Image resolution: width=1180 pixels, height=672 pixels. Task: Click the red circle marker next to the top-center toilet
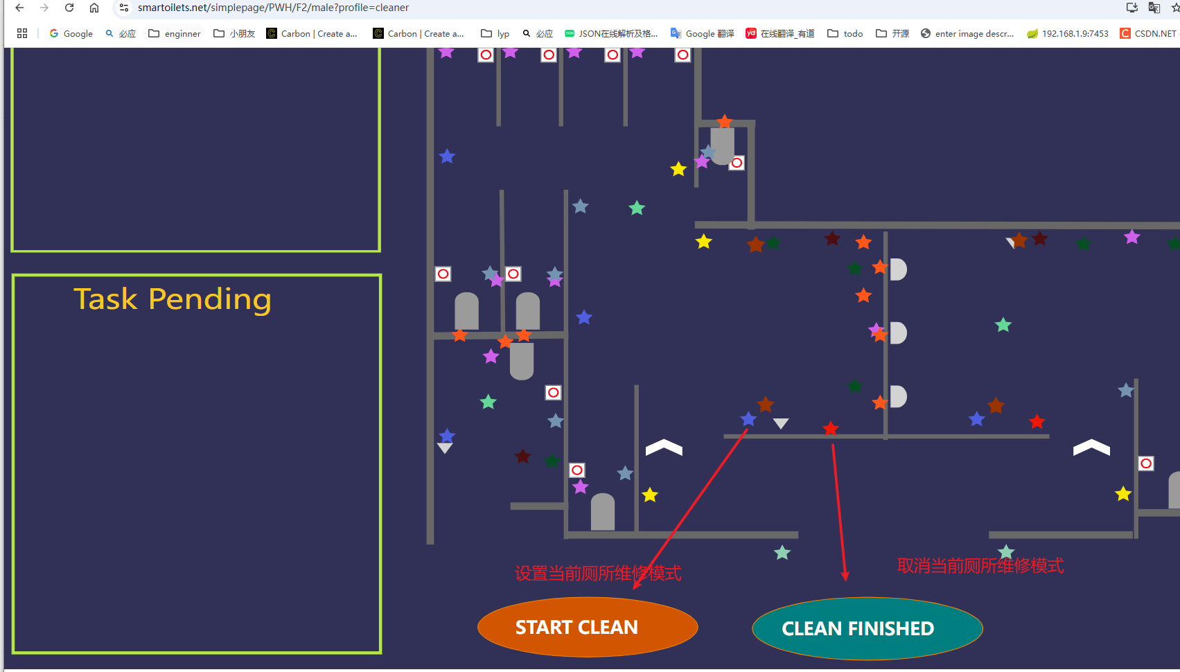click(737, 163)
